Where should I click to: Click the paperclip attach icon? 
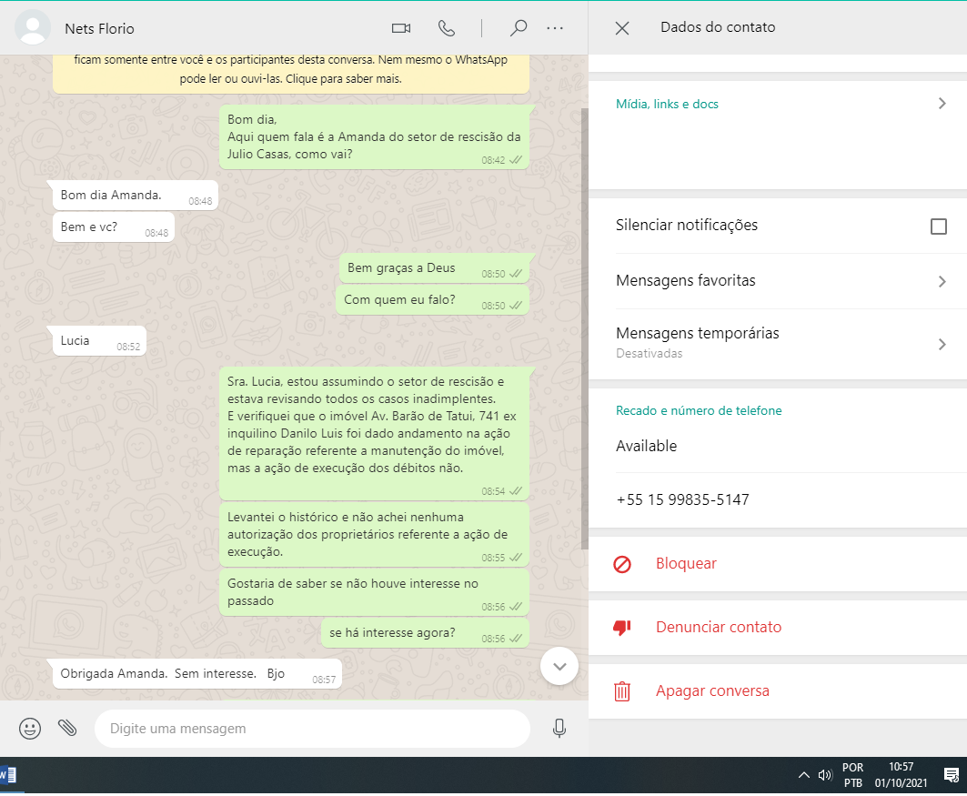point(67,728)
